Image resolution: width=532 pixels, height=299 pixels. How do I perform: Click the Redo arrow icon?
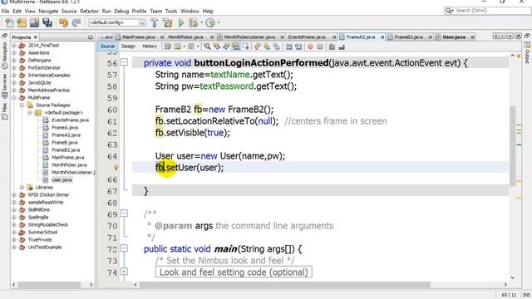(x=76, y=22)
